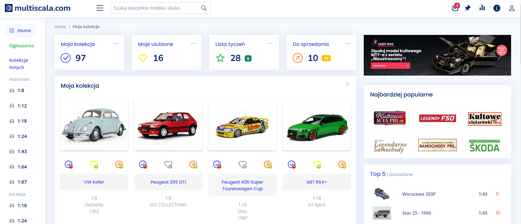Open the VW Kafer car thumbnail
Image resolution: width=521 pixels, height=224 pixels.
tap(94, 125)
